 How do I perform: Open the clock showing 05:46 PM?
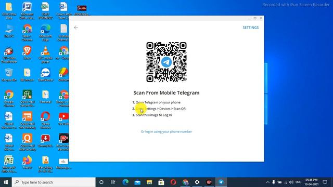tap(311, 182)
